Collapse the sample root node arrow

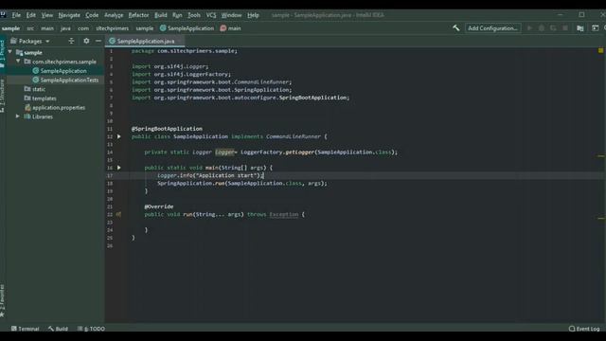tap(10, 52)
